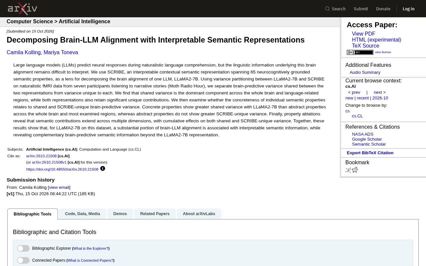Click the arXiv logo

pyautogui.click(x=22, y=9)
